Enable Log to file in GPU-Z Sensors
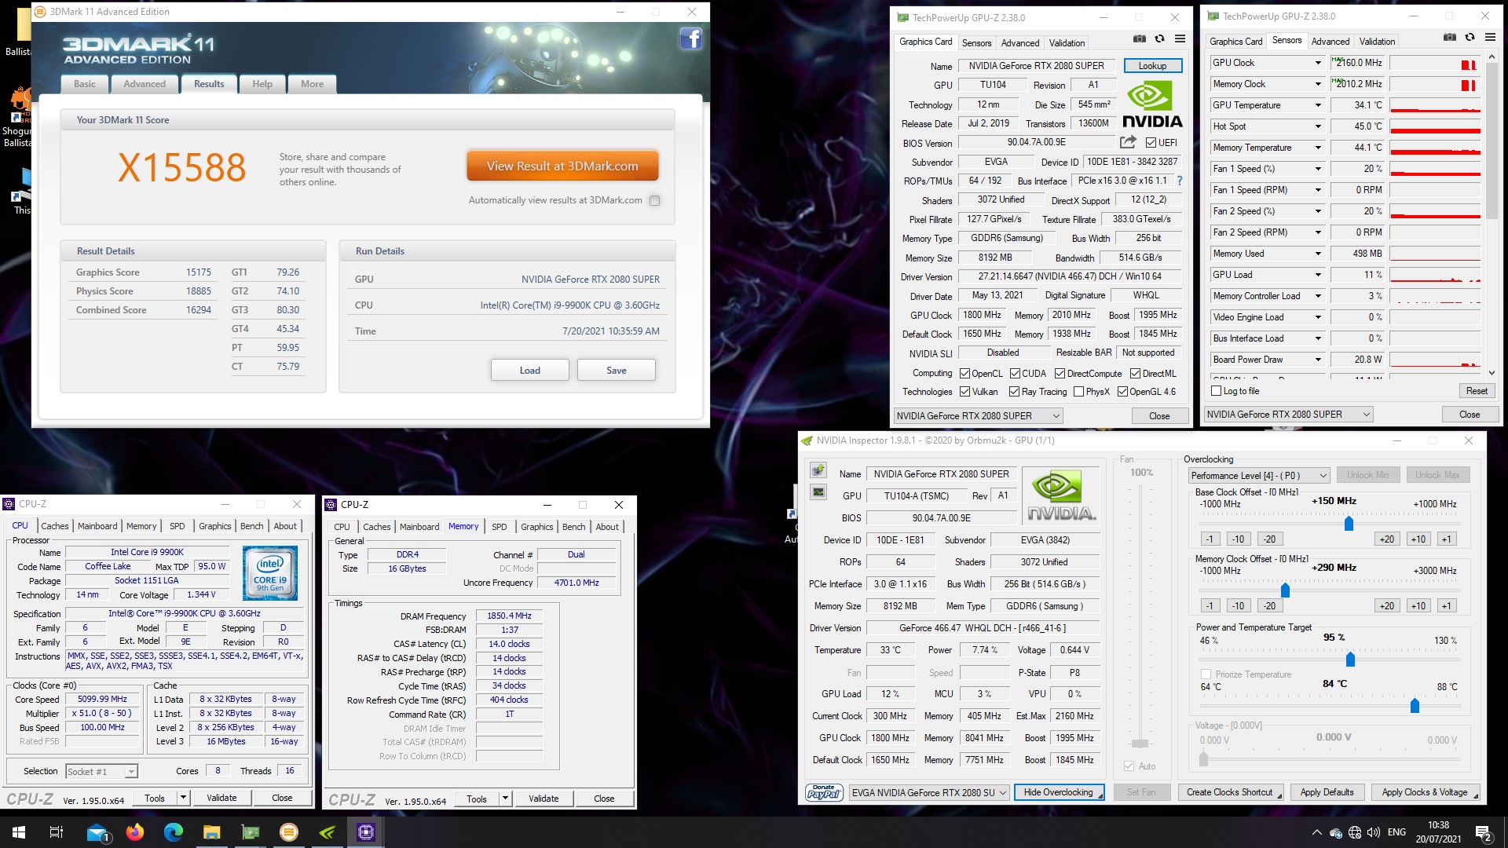The height and width of the screenshot is (848, 1508). click(1217, 391)
